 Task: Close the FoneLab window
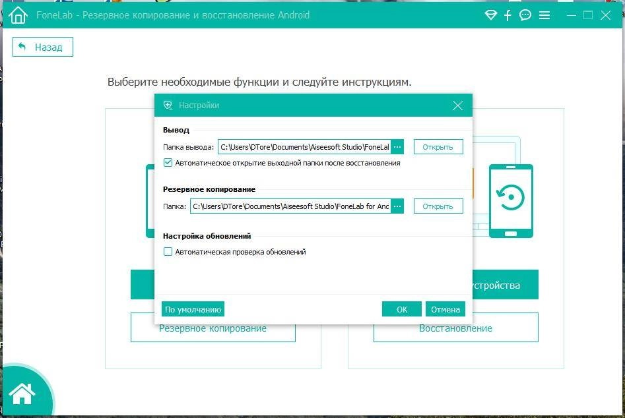[605, 15]
